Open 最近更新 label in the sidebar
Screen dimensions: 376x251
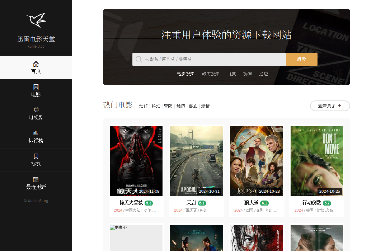click(36, 187)
